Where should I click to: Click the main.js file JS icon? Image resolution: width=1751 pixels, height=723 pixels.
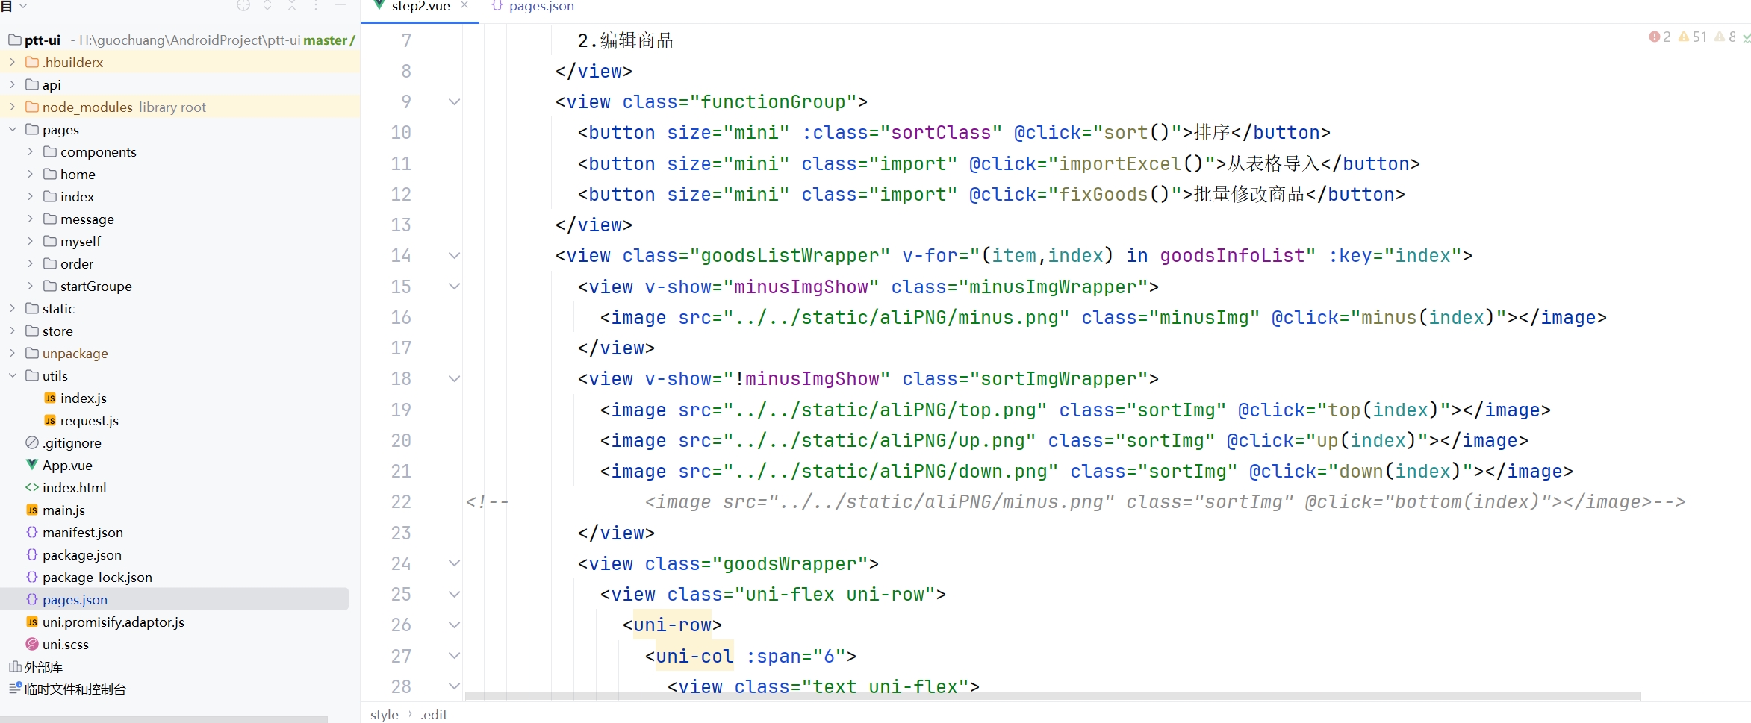click(x=32, y=510)
